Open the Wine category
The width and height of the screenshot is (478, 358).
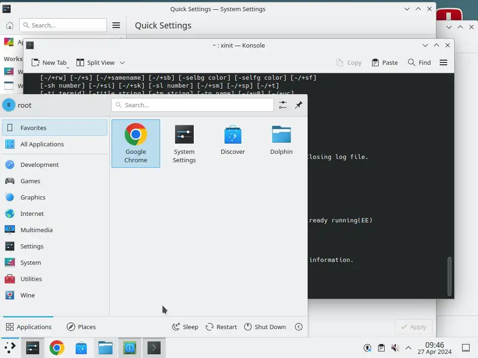click(x=55, y=295)
